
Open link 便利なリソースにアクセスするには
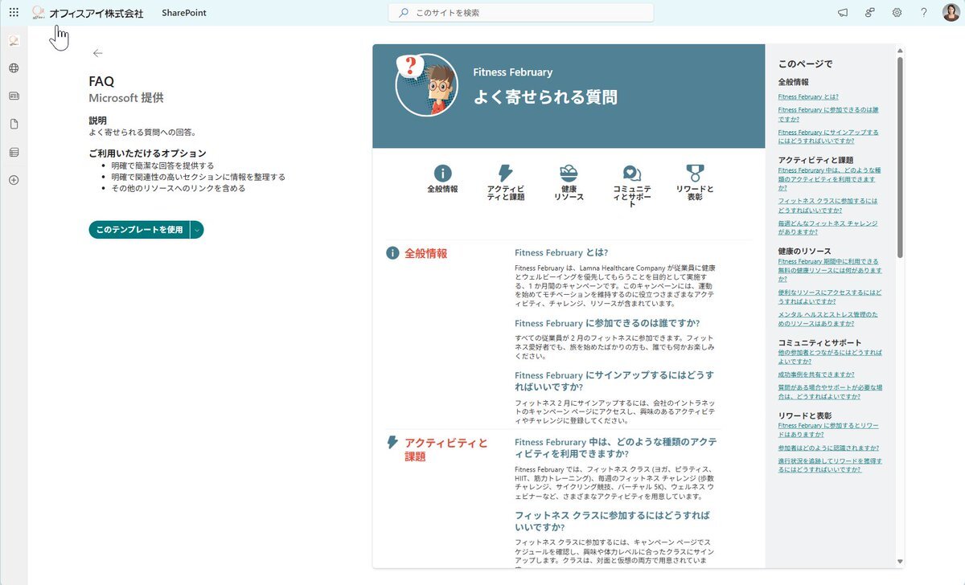830,296
